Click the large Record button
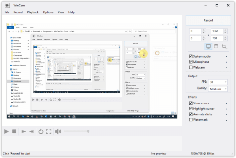Image resolution: width=236 pixels, height=158 pixels. click(x=208, y=20)
